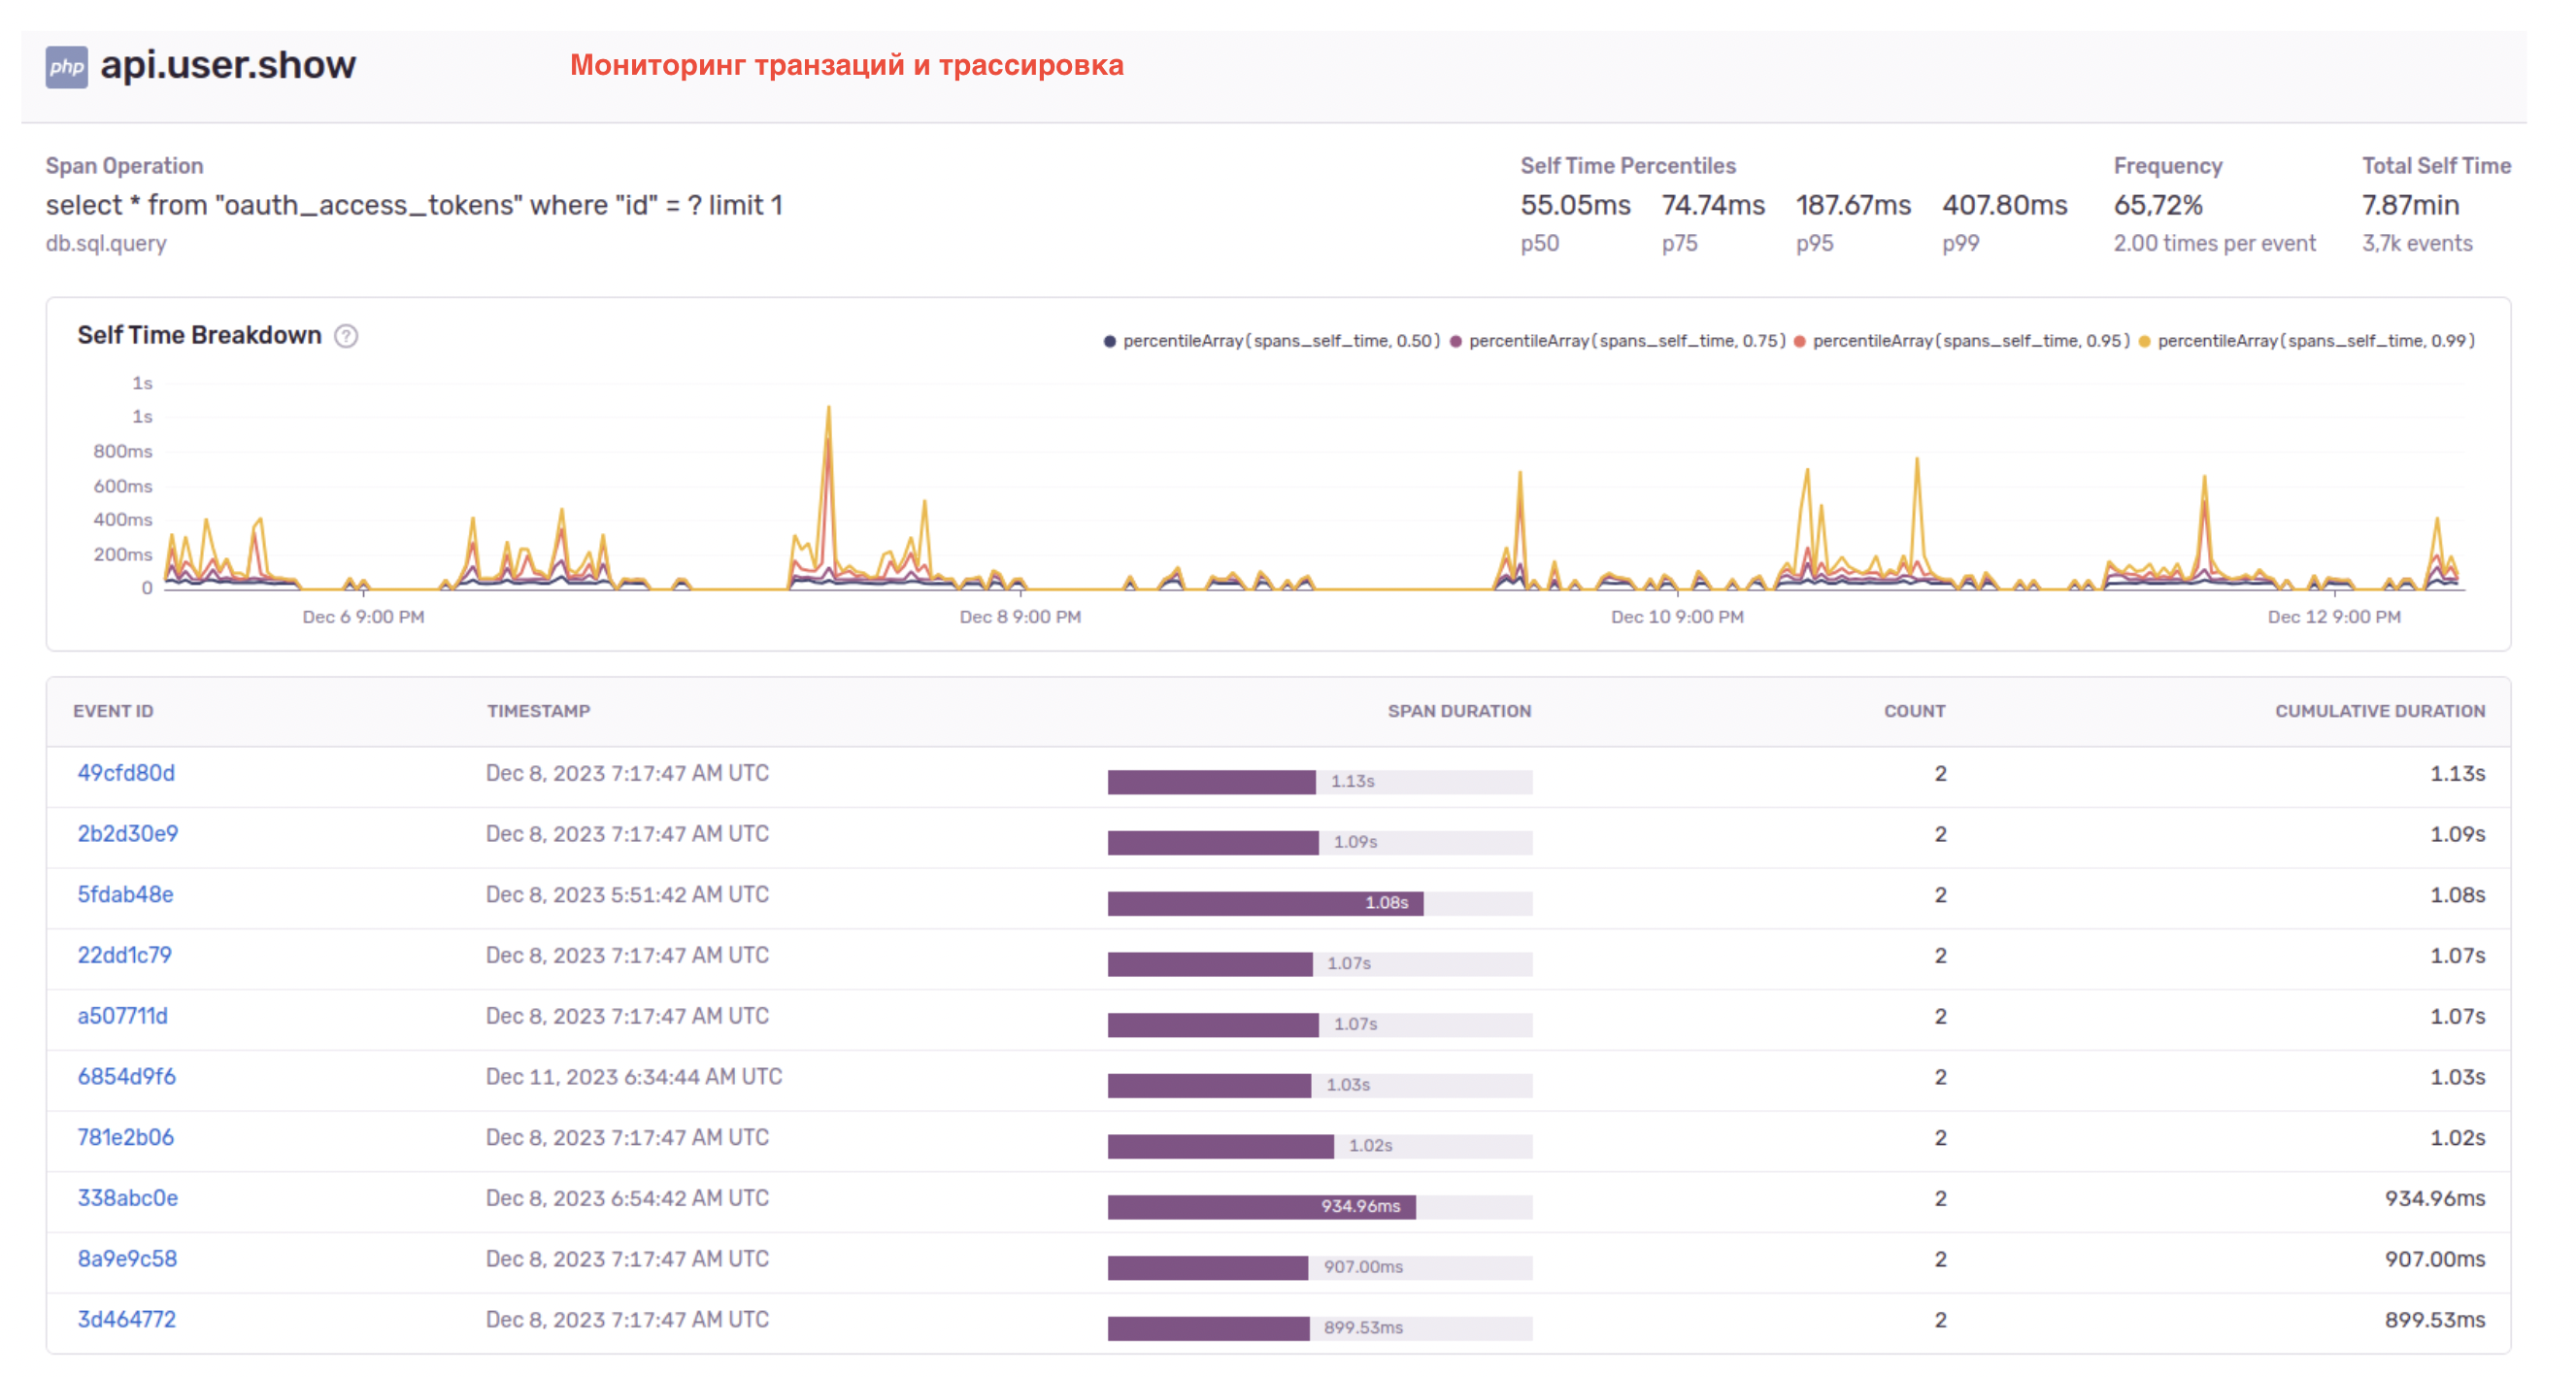The height and width of the screenshot is (1377, 2576).
Task: Open event 2b2d30e9
Action: (128, 834)
